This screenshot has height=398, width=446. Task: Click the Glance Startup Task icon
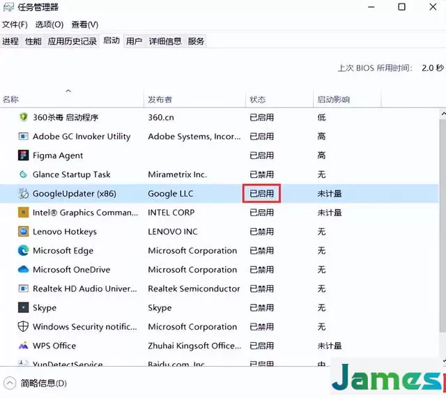point(23,174)
